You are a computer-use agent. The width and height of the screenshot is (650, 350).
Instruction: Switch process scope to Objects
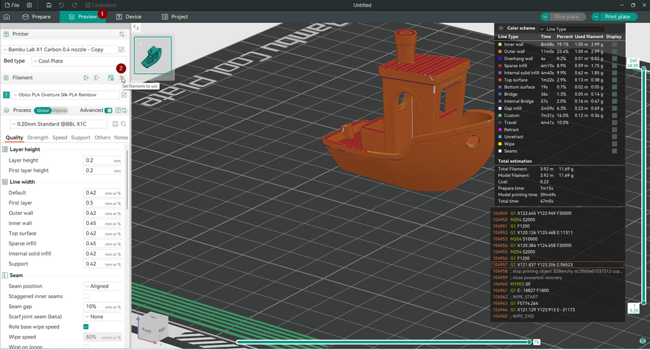coord(59,110)
